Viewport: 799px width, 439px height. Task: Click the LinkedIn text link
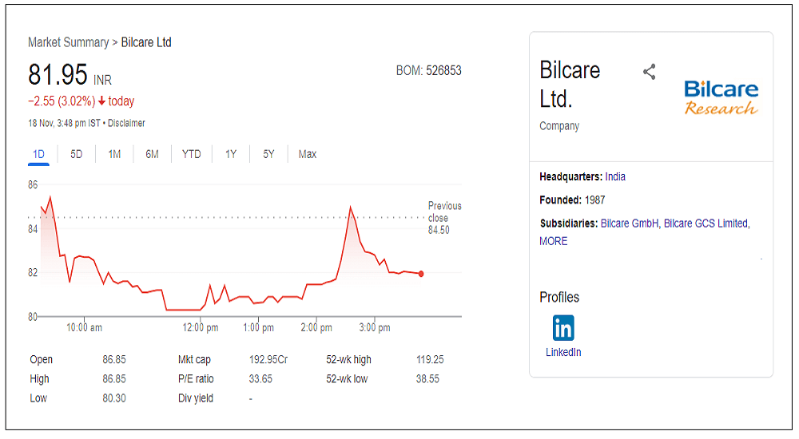(563, 353)
